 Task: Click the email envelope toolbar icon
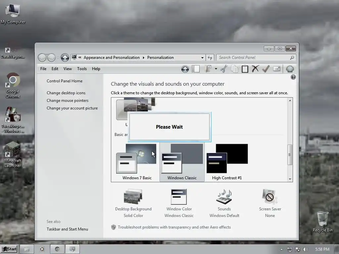point(276,69)
